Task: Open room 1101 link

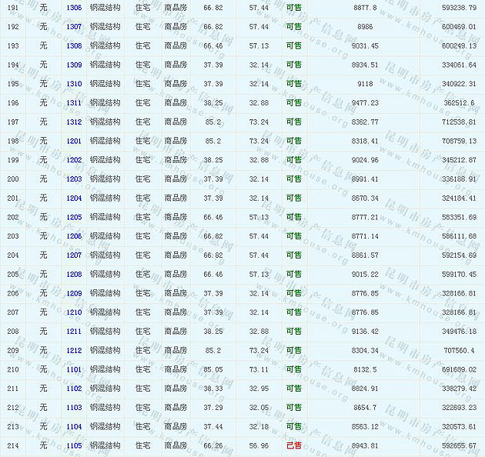Action: 74,369
